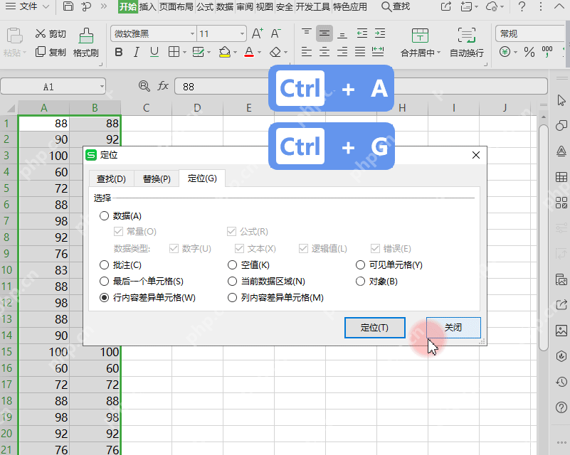Expand the borders dropdown arrow
570x455 pixels.
[x=184, y=53]
